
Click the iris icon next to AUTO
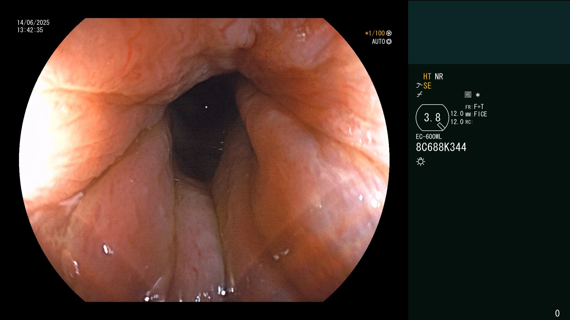point(389,41)
